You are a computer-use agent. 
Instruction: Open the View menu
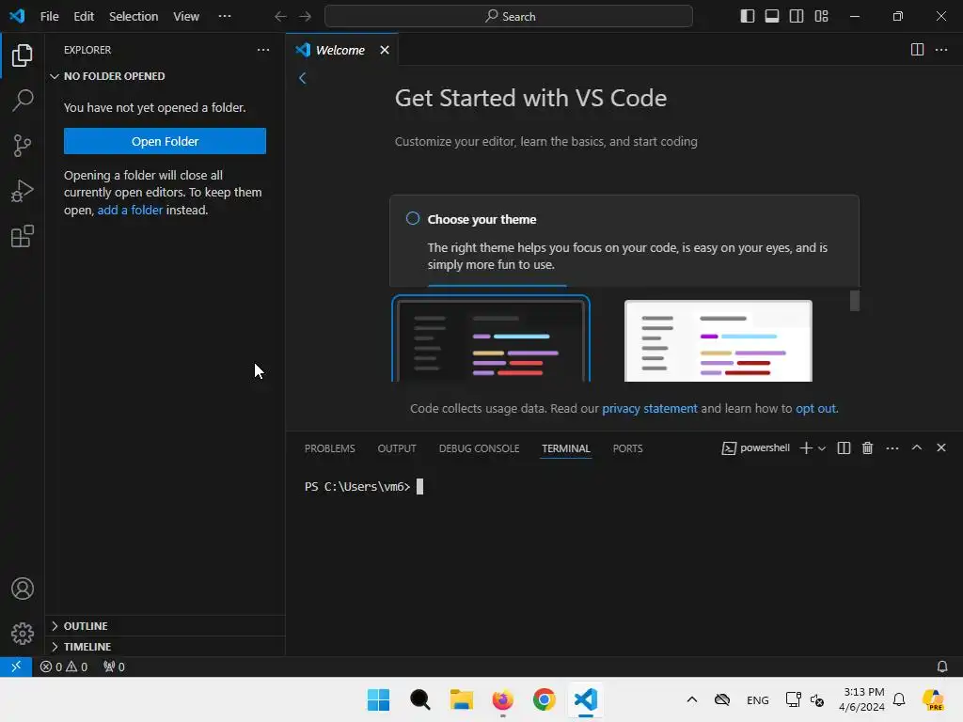pyautogui.click(x=185, y=17)
